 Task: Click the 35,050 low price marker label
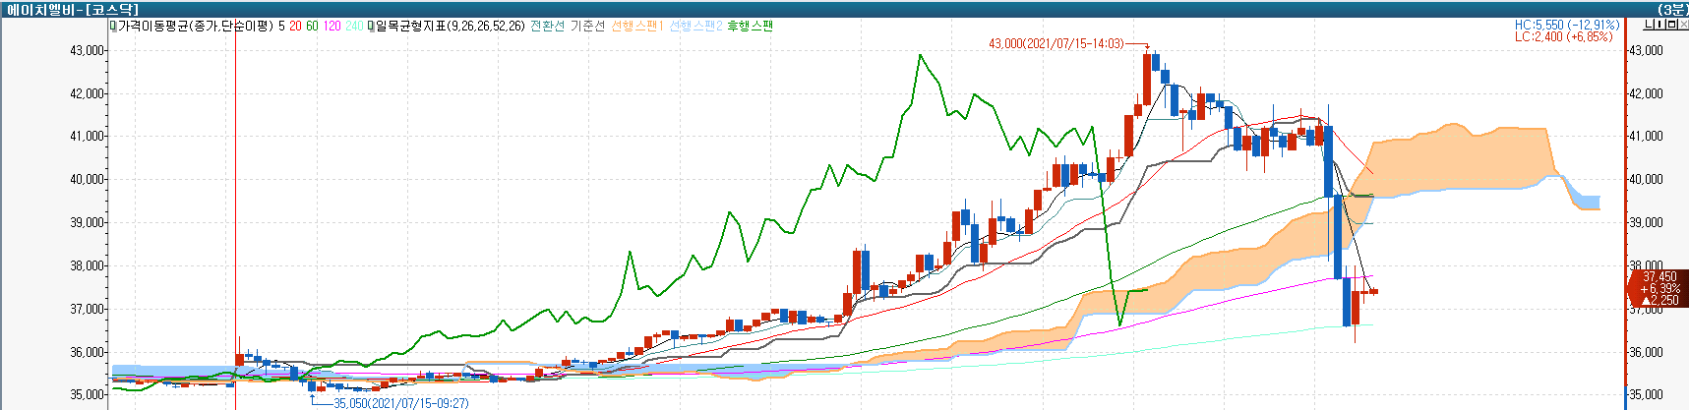[400, 403]
